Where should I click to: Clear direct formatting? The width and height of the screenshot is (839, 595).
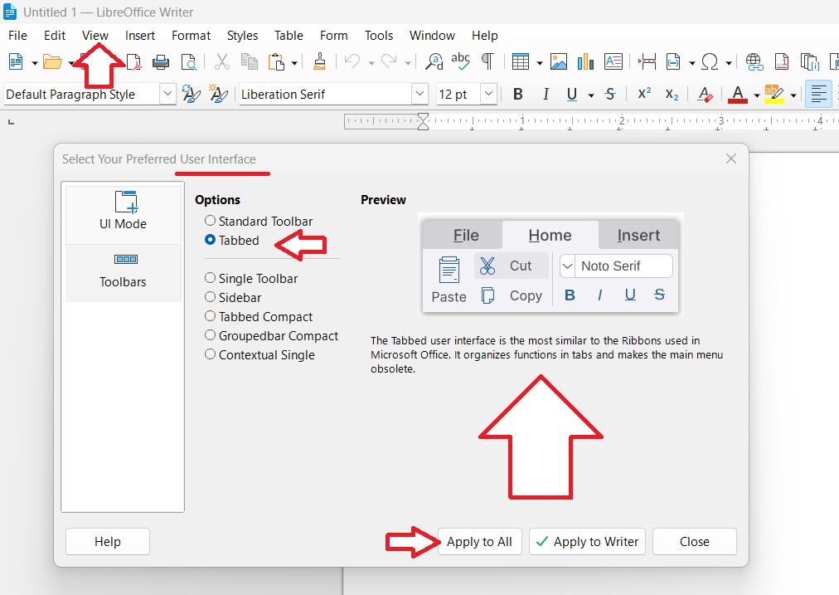pyautogui.click(x=706, y=95)
